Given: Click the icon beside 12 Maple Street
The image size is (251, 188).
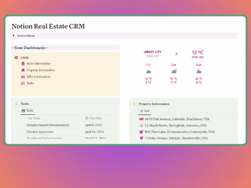Looking at the screenshot, I should coord(142,125).
